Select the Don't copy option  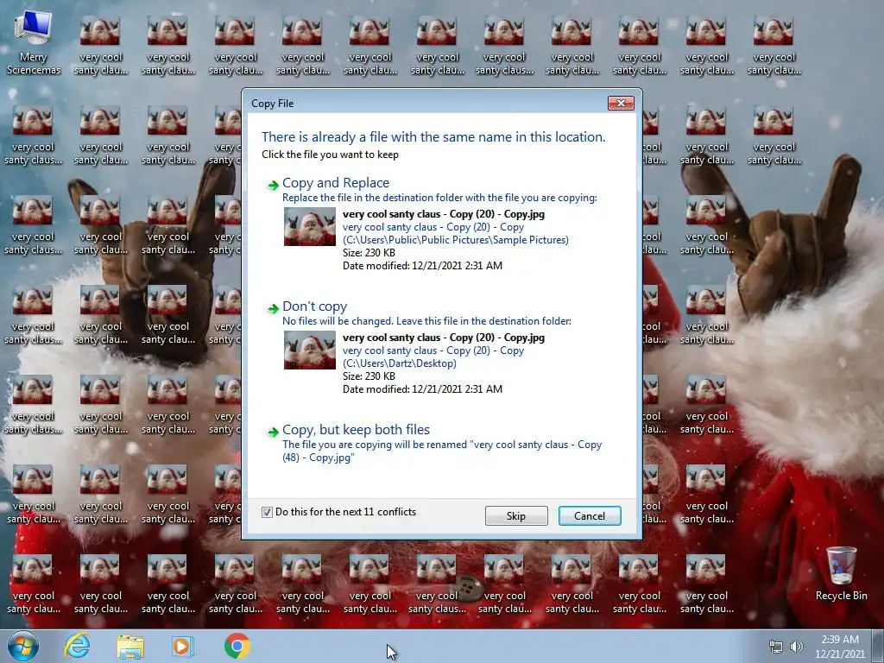click(x=314, y=306)
